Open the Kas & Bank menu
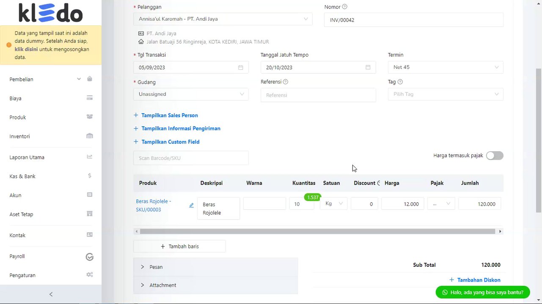542x304 pixels. point(22,176)
